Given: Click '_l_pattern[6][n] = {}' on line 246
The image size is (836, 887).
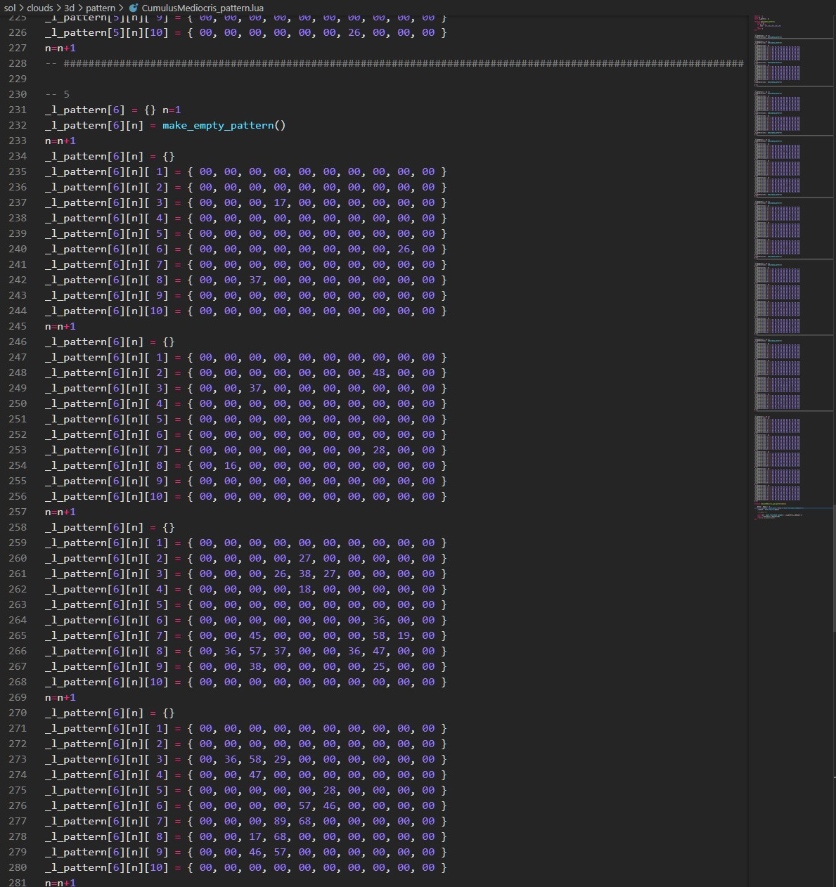Looking at the screenshot, I should [x=110, y=342].
